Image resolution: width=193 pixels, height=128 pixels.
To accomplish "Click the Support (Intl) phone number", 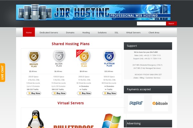I will pyautogui.click(x=147, y=59).
